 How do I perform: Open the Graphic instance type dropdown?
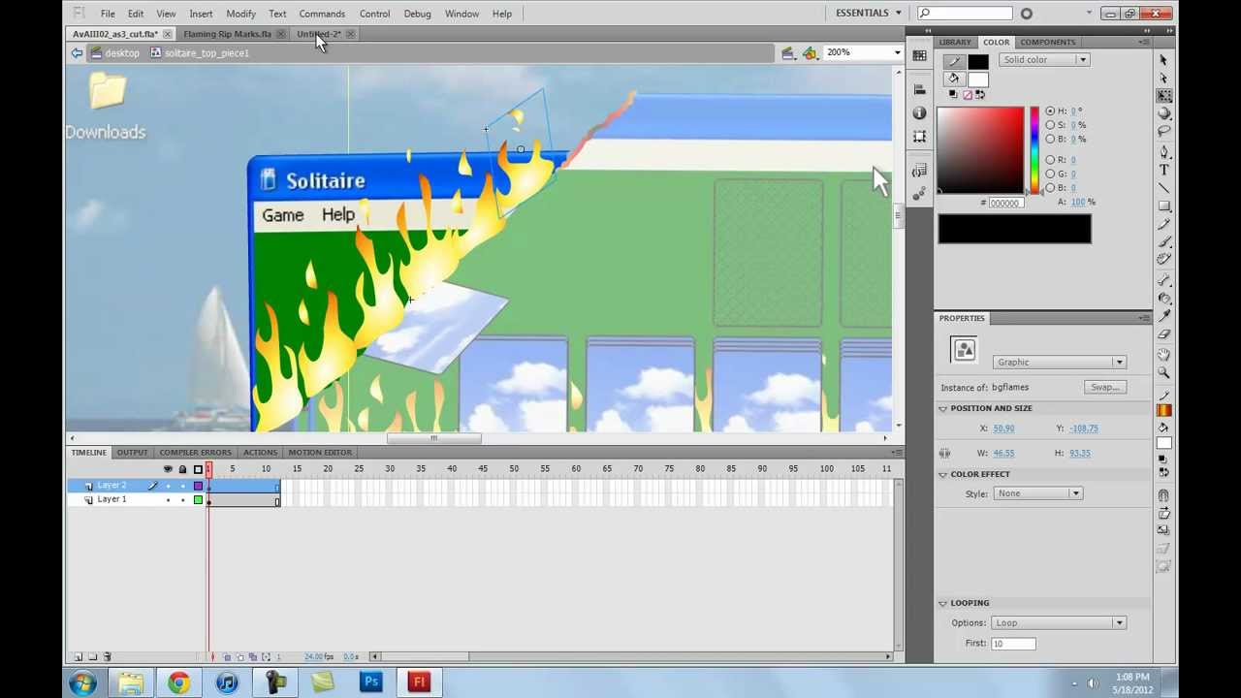[1059, 363]
